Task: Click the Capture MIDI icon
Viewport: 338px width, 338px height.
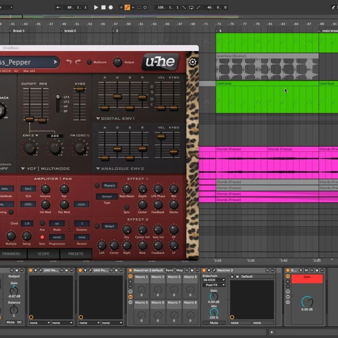Action: coord(139,7)
